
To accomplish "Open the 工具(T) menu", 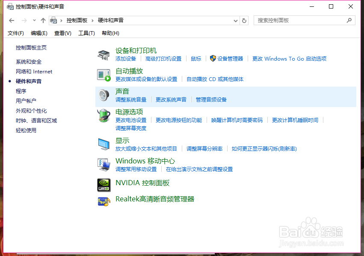I will click(86, 33).
